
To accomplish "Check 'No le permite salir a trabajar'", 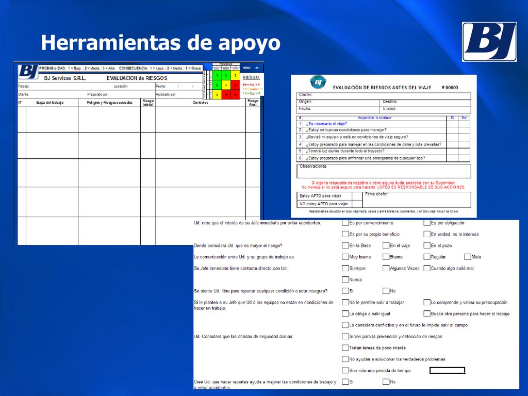I will coord(345,302).
